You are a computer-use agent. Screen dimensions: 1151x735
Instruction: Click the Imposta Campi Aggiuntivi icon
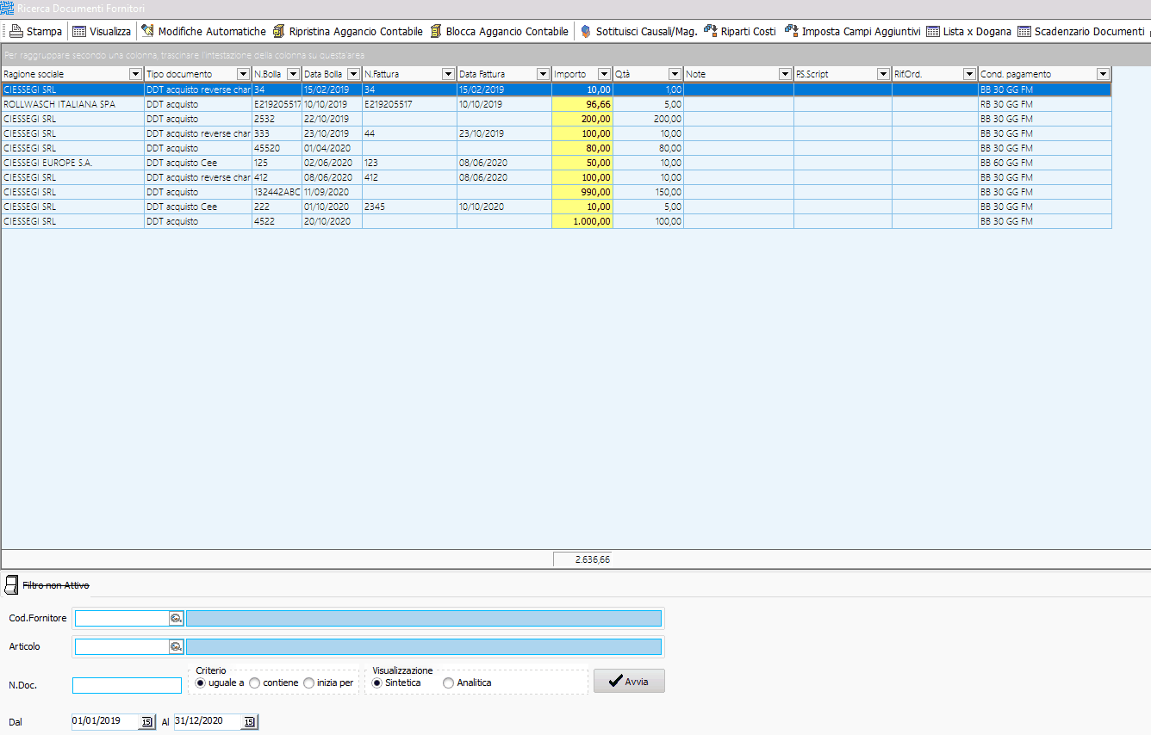[791, 32]
